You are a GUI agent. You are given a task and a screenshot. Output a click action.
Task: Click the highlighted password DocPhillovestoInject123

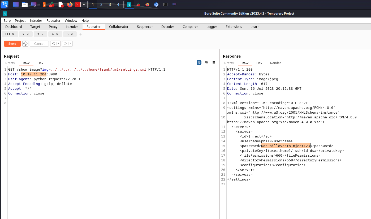pyautogui.click(x=286, y=146)
